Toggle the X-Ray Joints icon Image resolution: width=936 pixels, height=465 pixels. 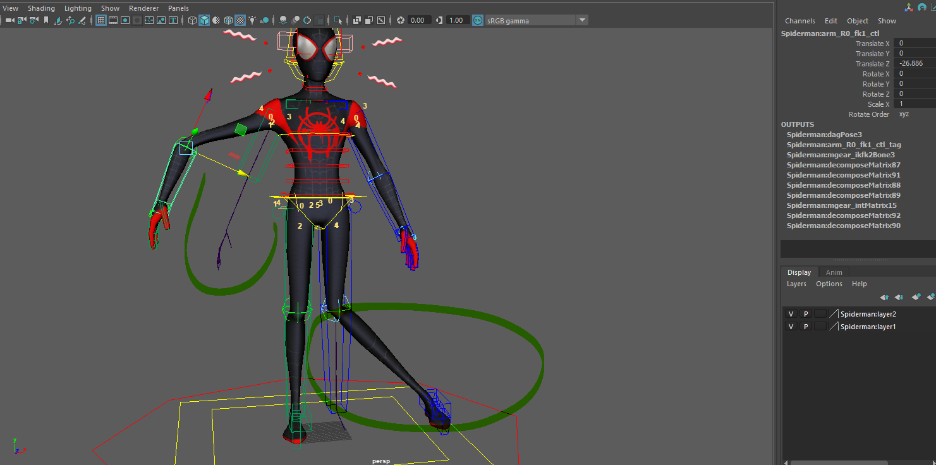coord(381,20)
